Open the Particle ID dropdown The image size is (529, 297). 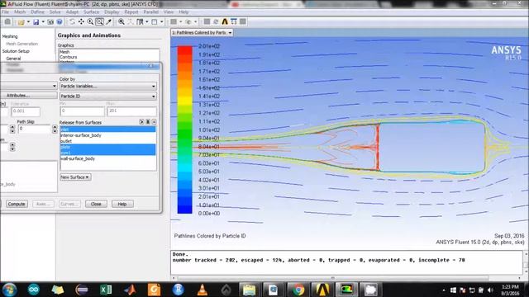tap(108, 96)
